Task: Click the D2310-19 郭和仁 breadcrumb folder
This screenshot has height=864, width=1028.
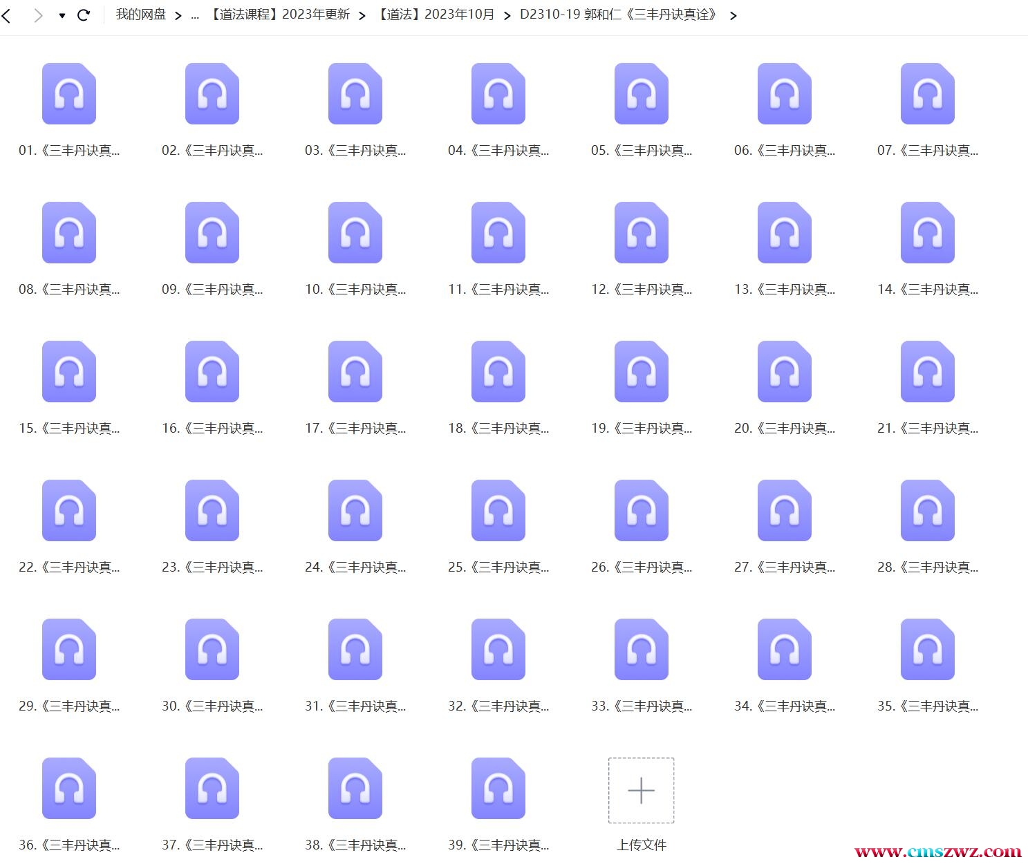Action: pyautogui.click(x=619, y=15)
